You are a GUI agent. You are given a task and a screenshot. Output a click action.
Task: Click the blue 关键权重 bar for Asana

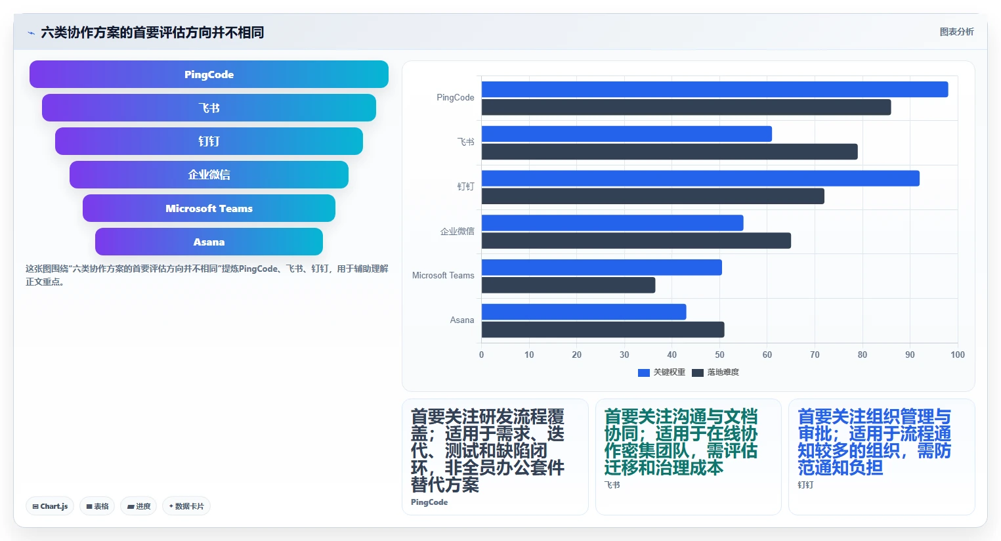point(584,312)
